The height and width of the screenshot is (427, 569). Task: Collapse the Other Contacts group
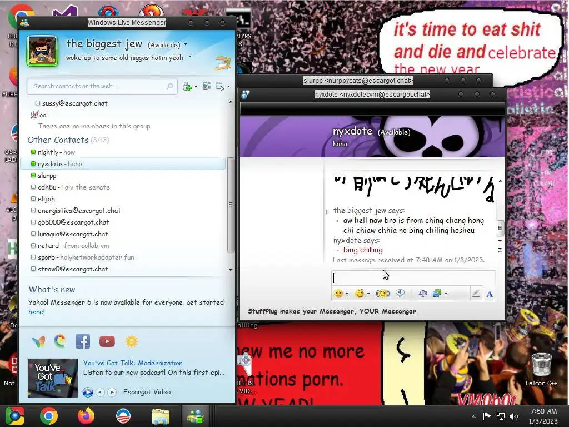click(x=68, y=140)
